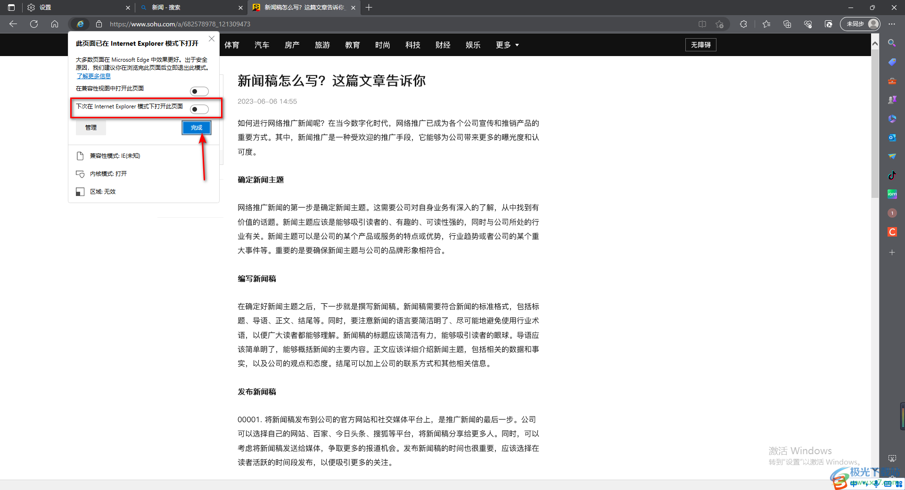Close the 新闻稿怎么写 article tab
The width and height of the screenshot is (905, 490).
[x=353, y=8]
